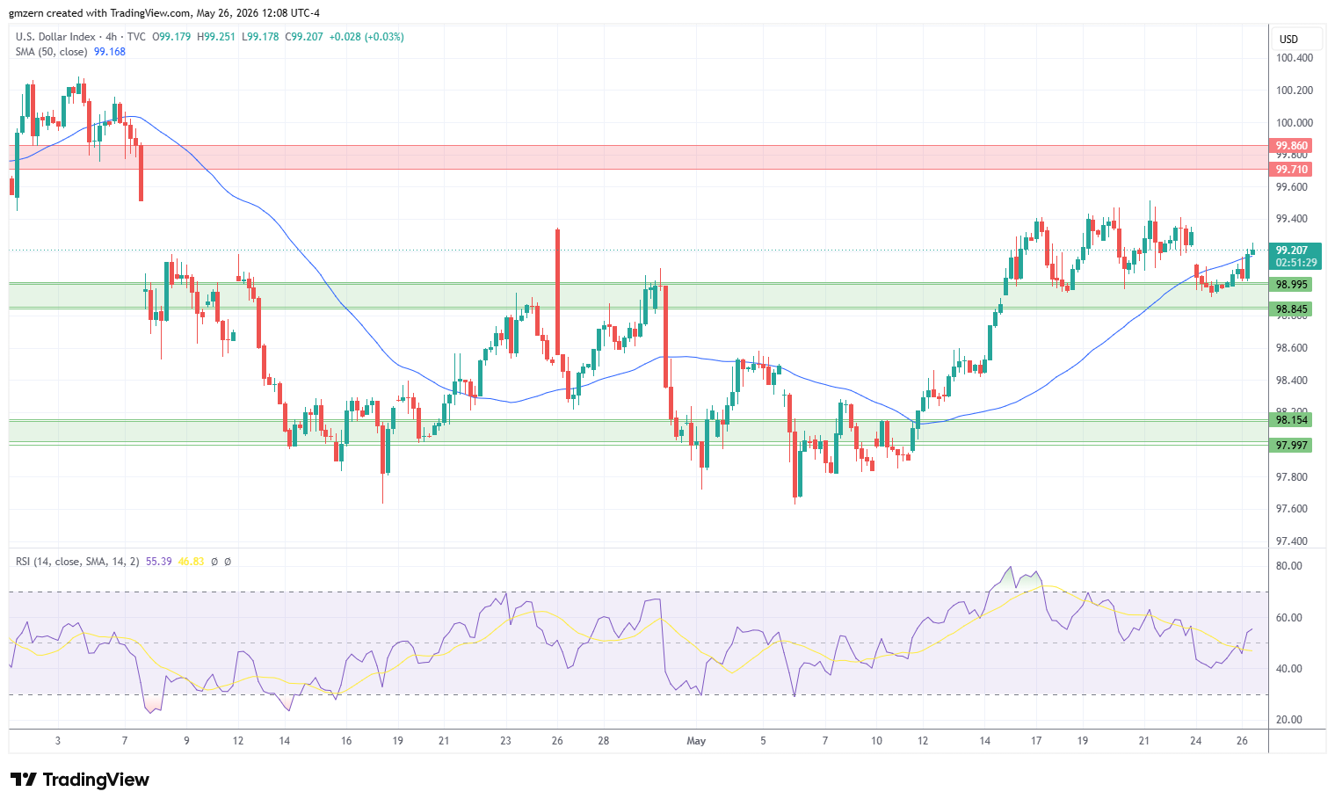This screenshot has height=806, width=1335.
Task: Click the RSI (14, close, SMA, 14, 2) legend
Action: pos(77,561)
